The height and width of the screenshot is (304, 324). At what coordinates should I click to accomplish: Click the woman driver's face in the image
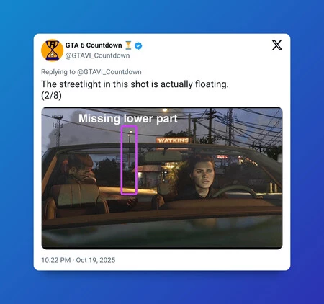[x=203, y=173]
